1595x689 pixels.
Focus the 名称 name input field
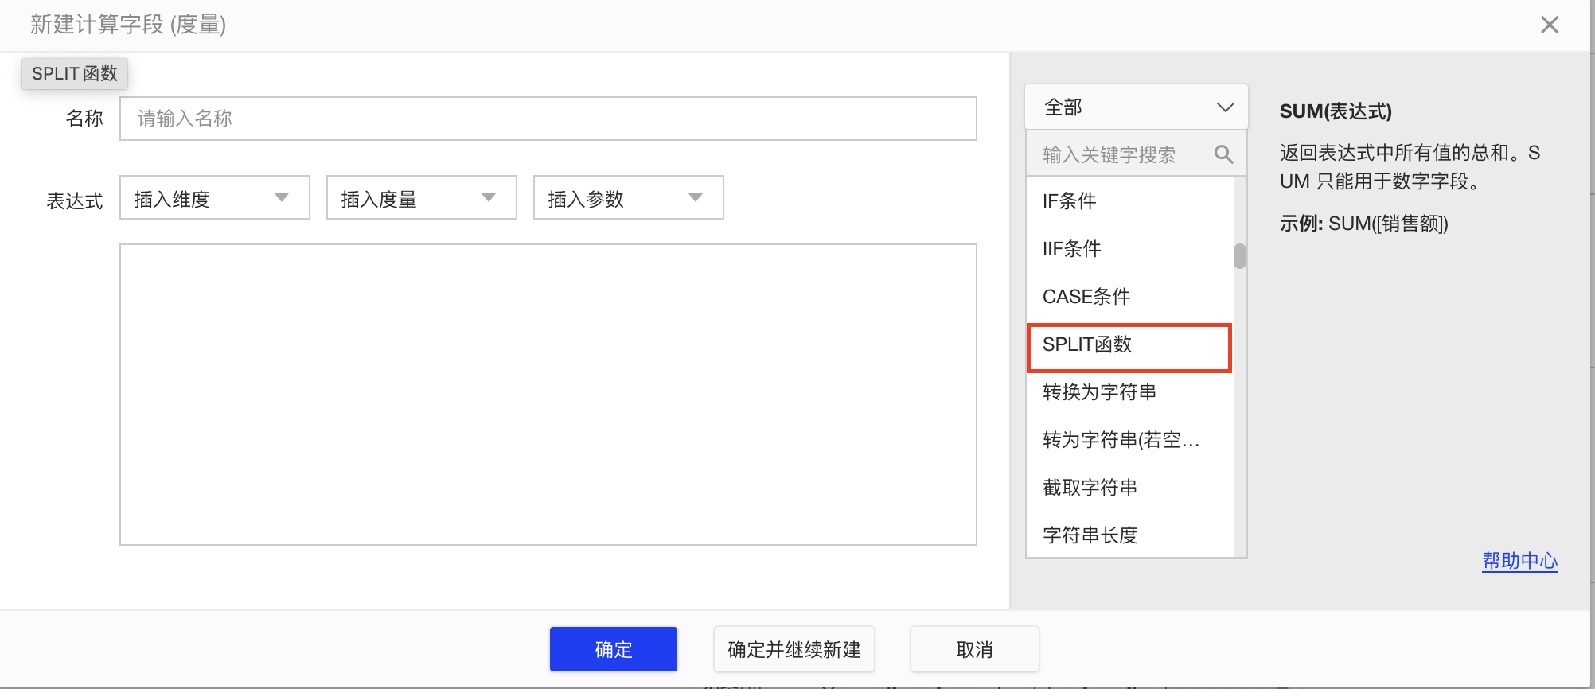(x=548, y=119)
